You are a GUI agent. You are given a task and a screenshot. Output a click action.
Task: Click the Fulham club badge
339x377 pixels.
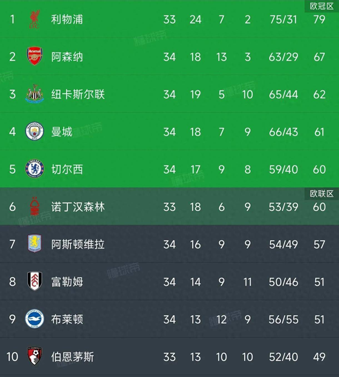pos(34,281)
